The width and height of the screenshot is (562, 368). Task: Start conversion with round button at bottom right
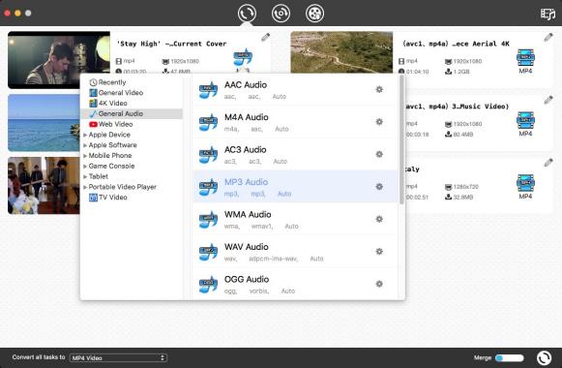click(544, 357)
